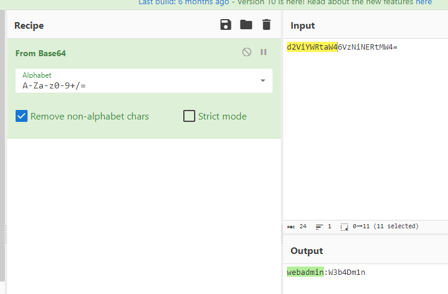Clear recipe with the trash icon

267,25
